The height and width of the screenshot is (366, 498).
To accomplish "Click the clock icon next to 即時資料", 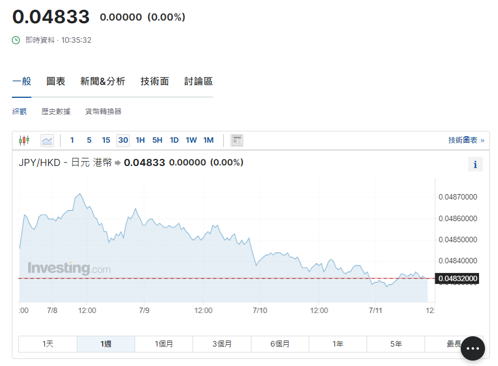I will [15, 39].
